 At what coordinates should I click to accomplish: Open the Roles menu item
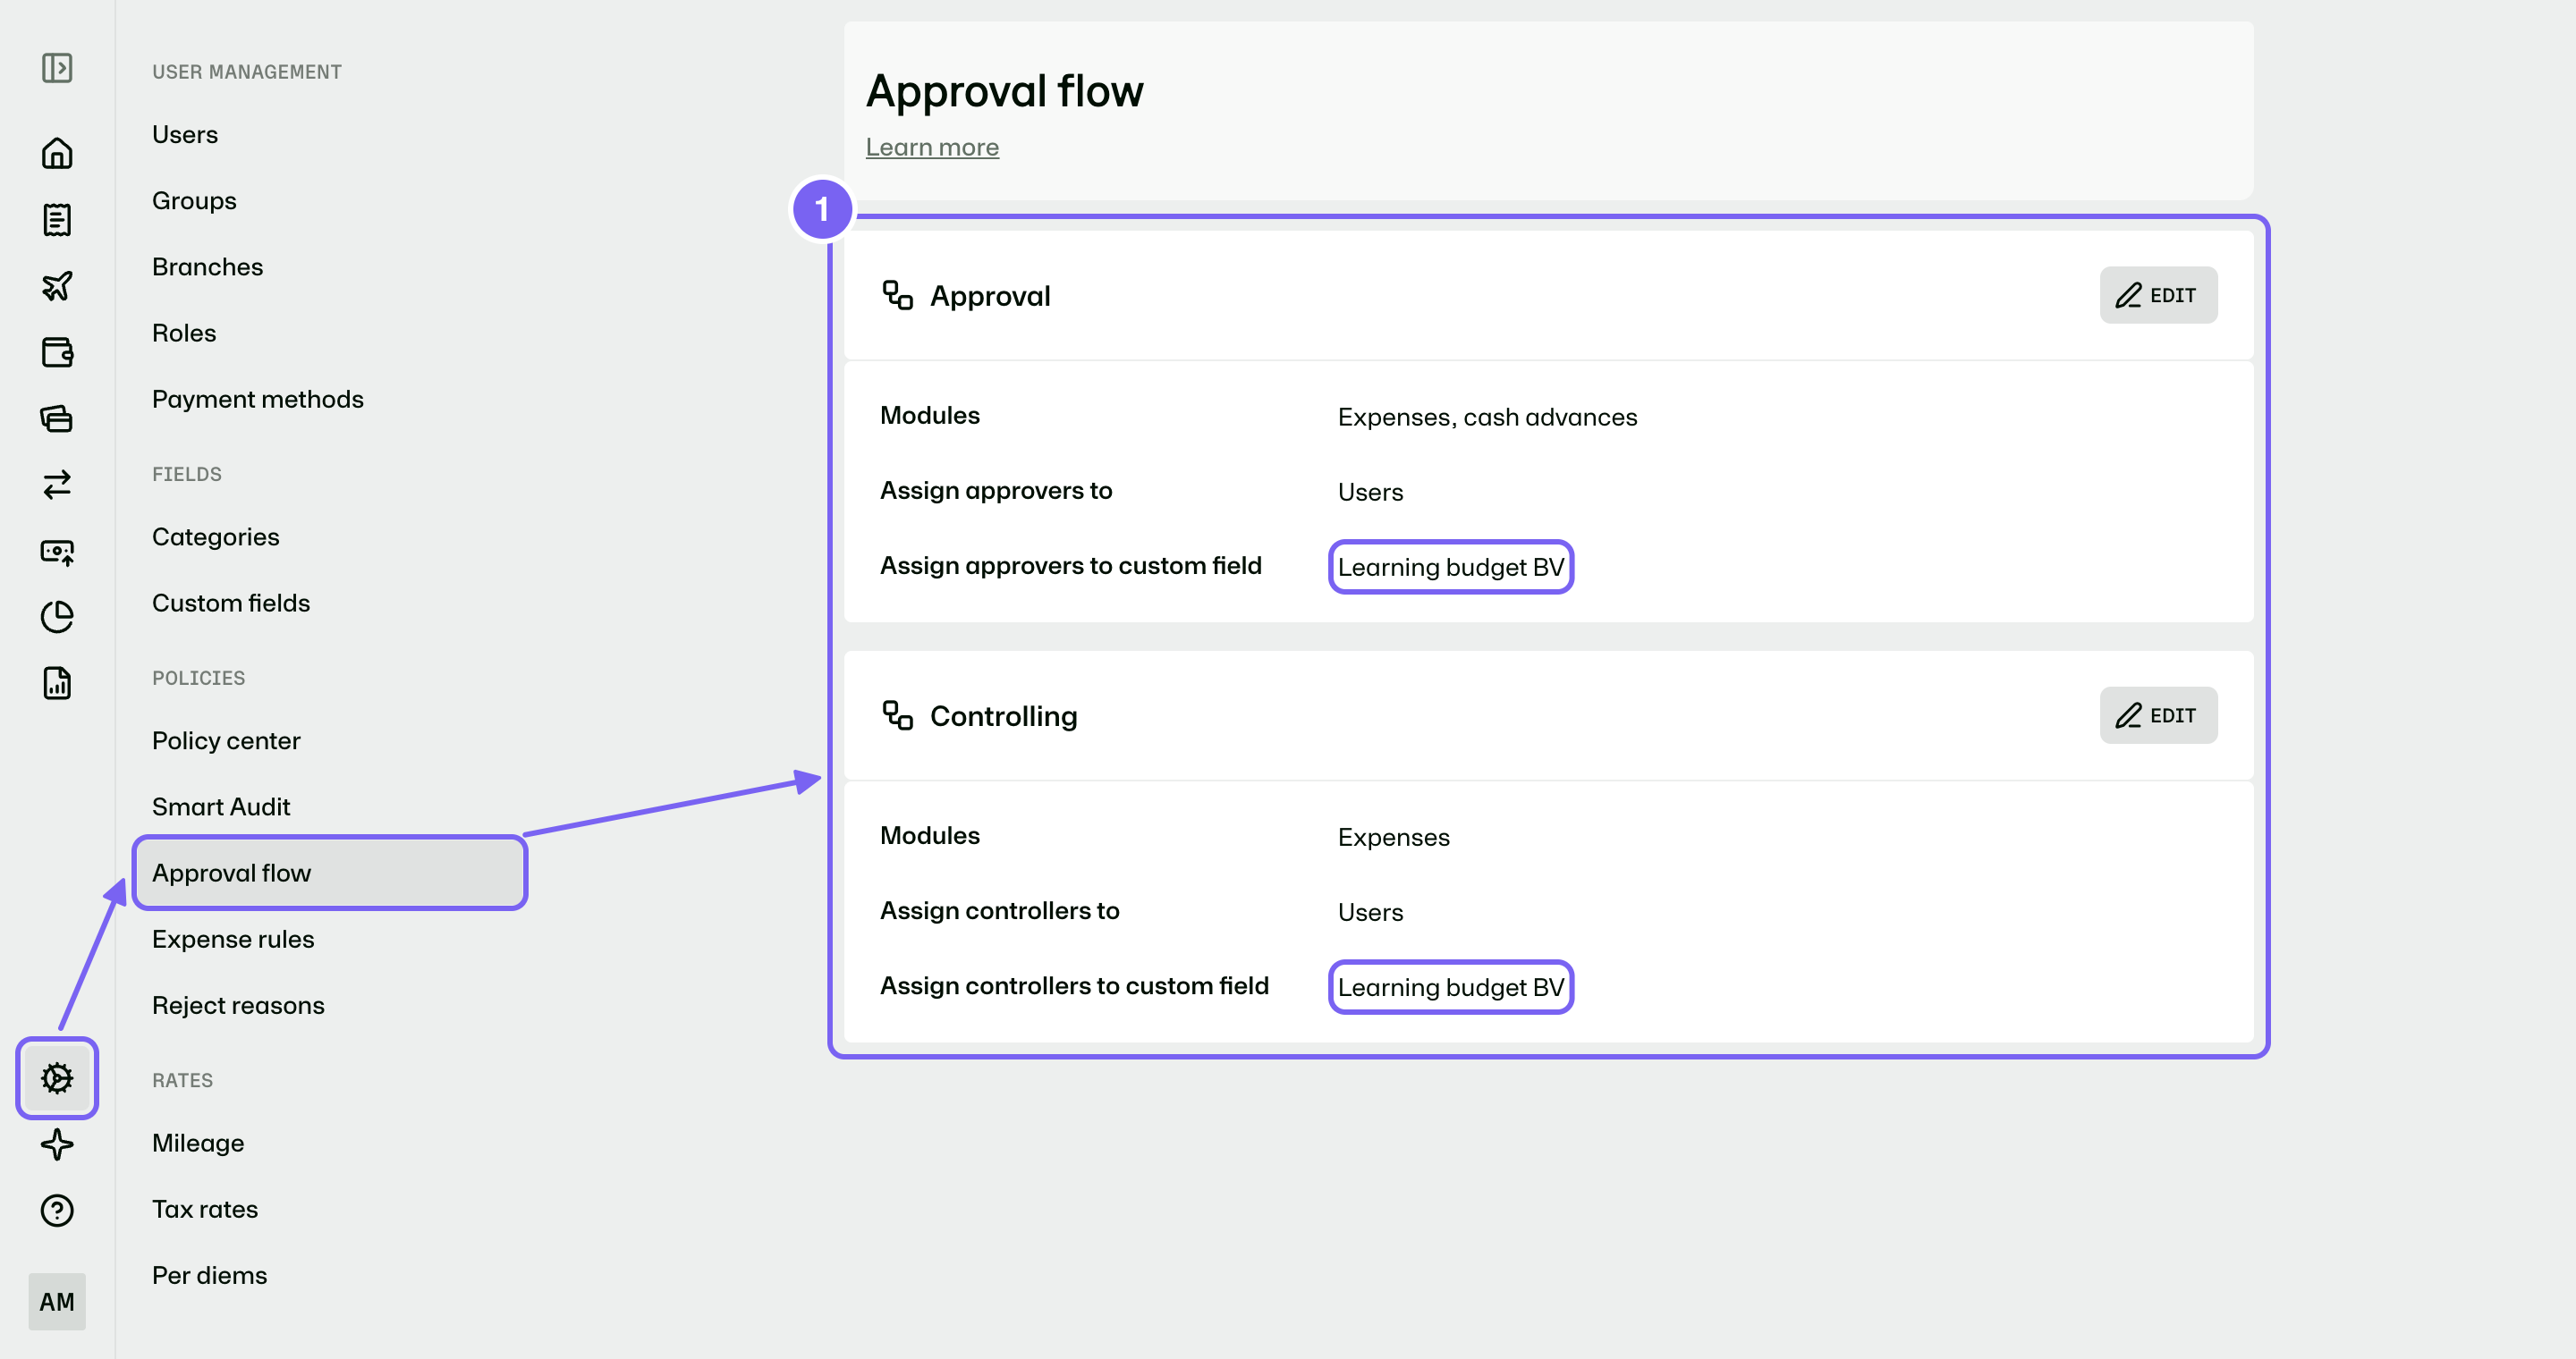tap(184, 333)
